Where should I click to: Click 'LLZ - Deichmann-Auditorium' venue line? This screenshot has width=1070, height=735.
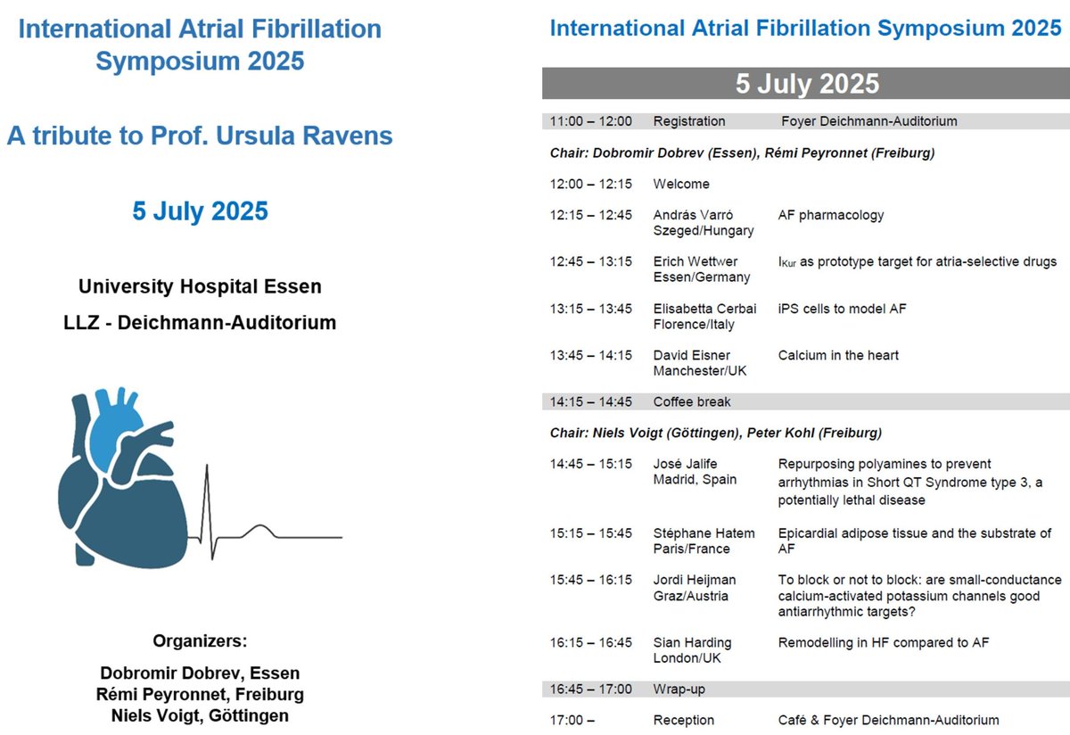(200, 323)
